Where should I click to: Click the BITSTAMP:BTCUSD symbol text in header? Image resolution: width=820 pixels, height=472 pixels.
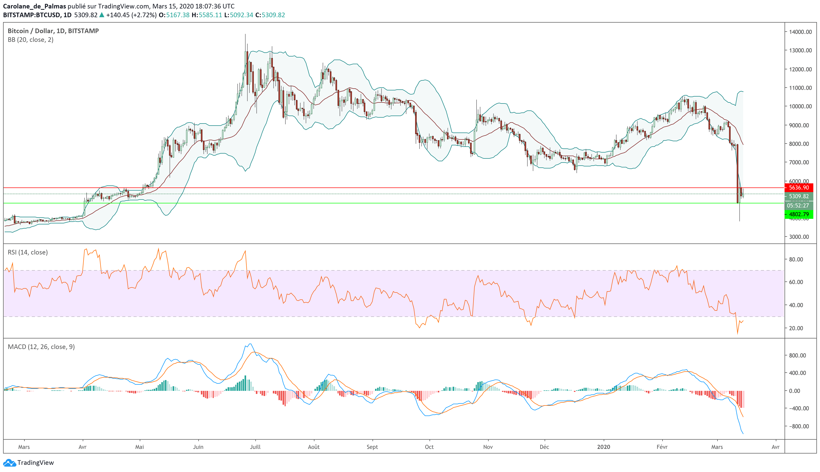click(31, 15)
